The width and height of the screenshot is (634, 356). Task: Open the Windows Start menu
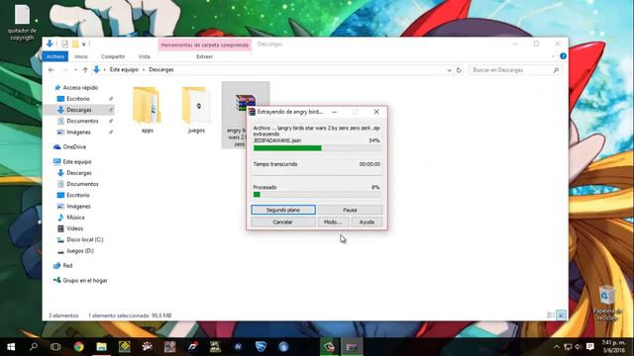11,347
